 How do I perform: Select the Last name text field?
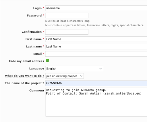click(x=96, y=46)
